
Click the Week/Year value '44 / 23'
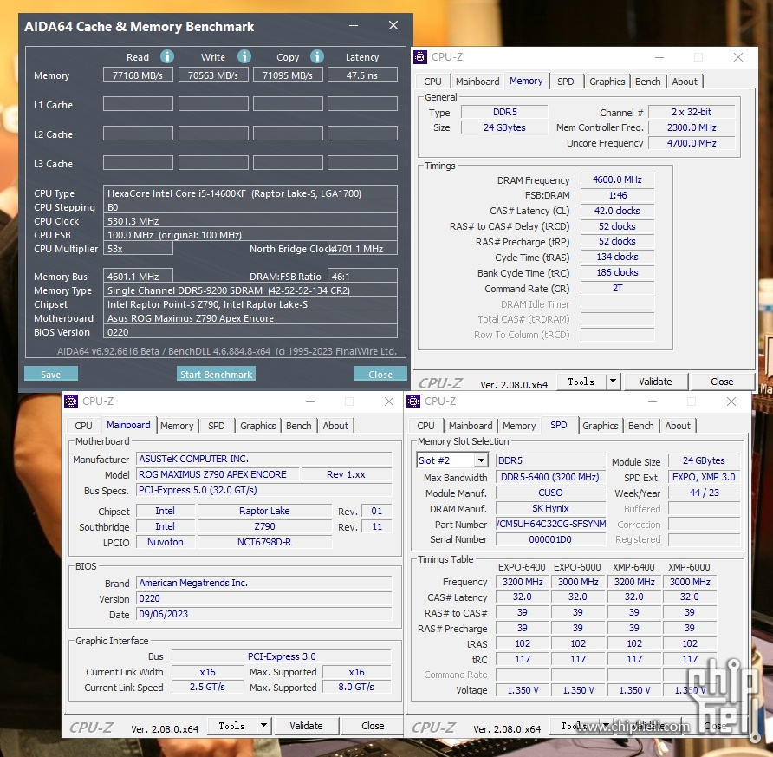pyautogui.click(x=704, y=493)
